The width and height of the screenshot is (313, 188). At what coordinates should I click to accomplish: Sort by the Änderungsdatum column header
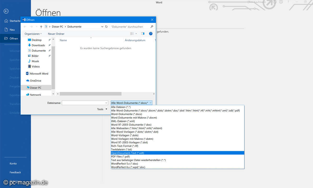click(x=135, y=40)
